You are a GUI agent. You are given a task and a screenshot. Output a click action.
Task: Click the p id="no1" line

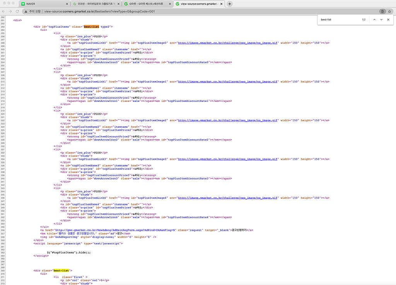point(85,280)
